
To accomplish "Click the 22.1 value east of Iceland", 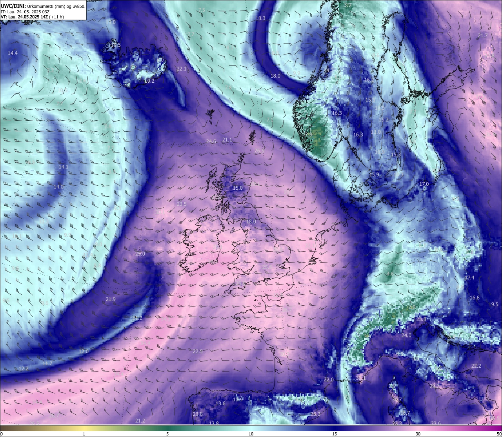I will point(182,69).
